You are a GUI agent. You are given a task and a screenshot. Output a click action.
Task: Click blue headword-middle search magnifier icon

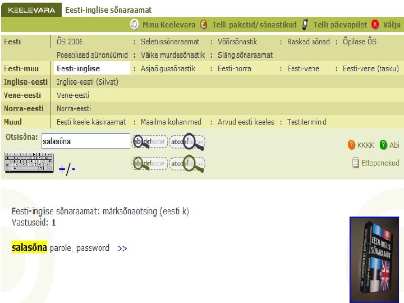coord(187,141)
